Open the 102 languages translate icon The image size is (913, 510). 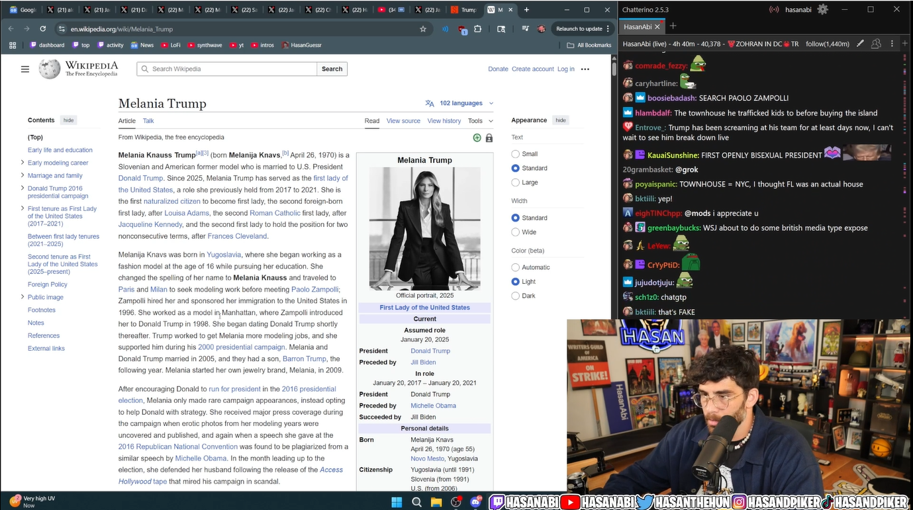(430, 103)
